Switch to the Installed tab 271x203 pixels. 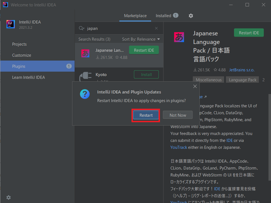coord(167,16)
